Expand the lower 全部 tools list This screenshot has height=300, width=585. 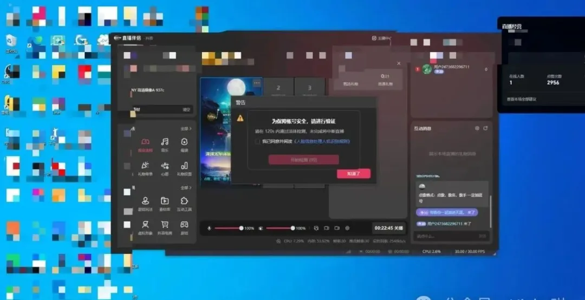pos(186,188)
